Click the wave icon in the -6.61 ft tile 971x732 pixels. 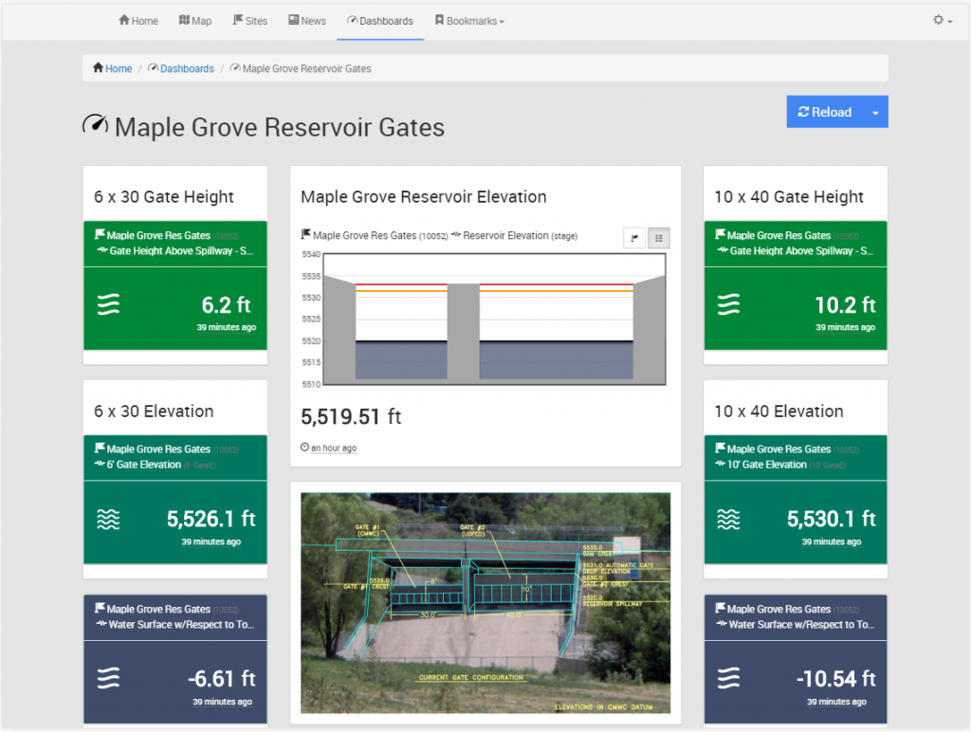(x=110, y=678)
